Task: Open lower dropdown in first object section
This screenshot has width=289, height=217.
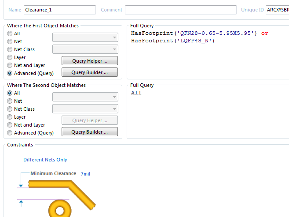Action: pos(85,49)
